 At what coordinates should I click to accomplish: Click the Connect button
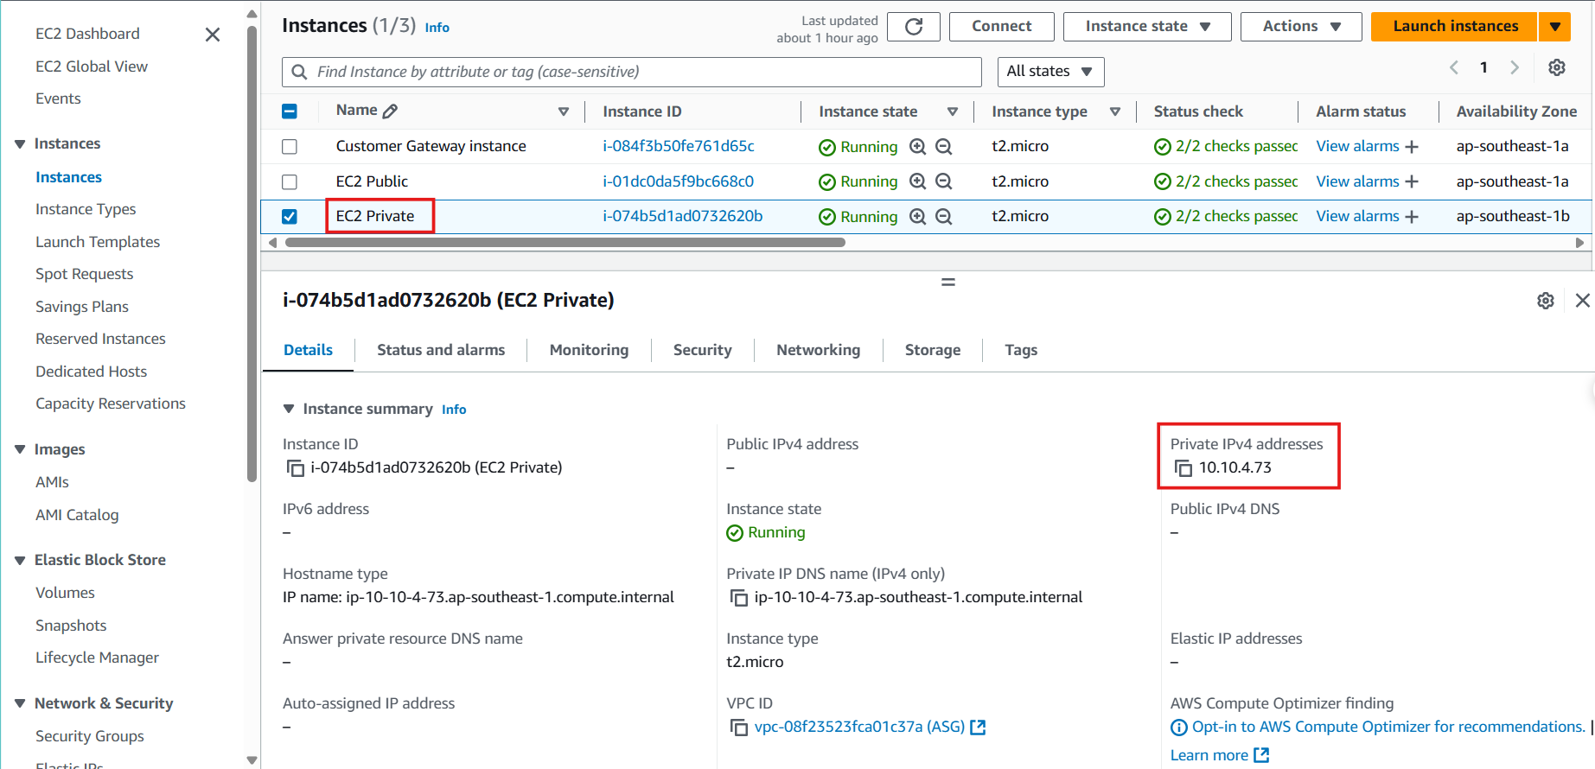coord(1001,27)
